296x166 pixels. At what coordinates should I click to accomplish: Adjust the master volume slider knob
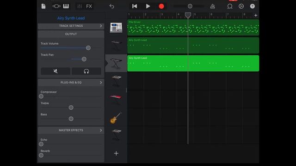[x=190, y=6]
